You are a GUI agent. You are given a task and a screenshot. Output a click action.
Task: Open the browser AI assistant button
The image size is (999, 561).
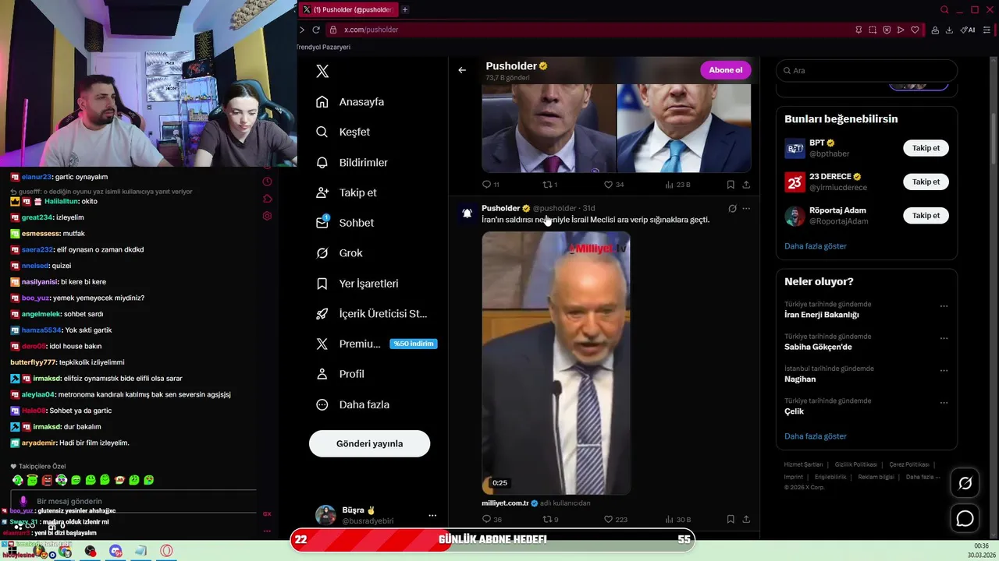pos(968,30)
